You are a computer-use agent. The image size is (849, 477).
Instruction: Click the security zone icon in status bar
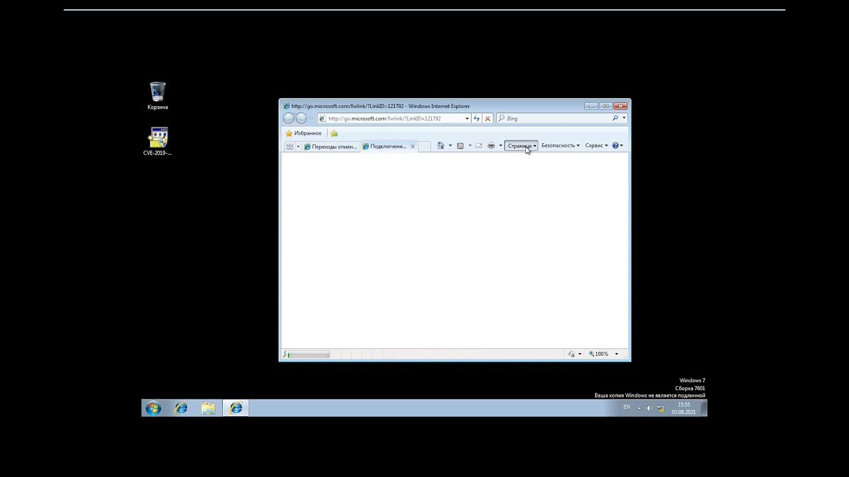[571, 354]
